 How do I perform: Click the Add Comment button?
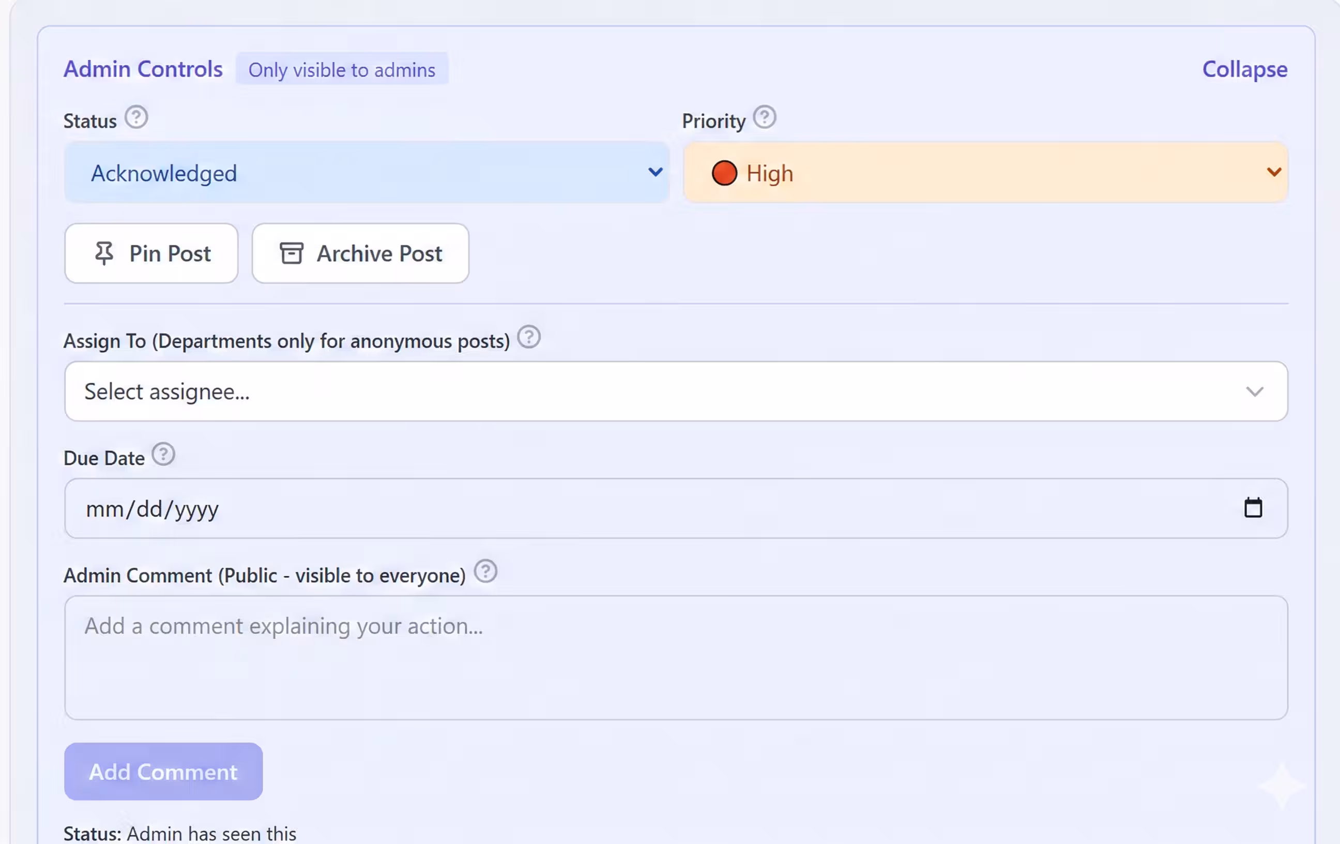tap(162, 772)
